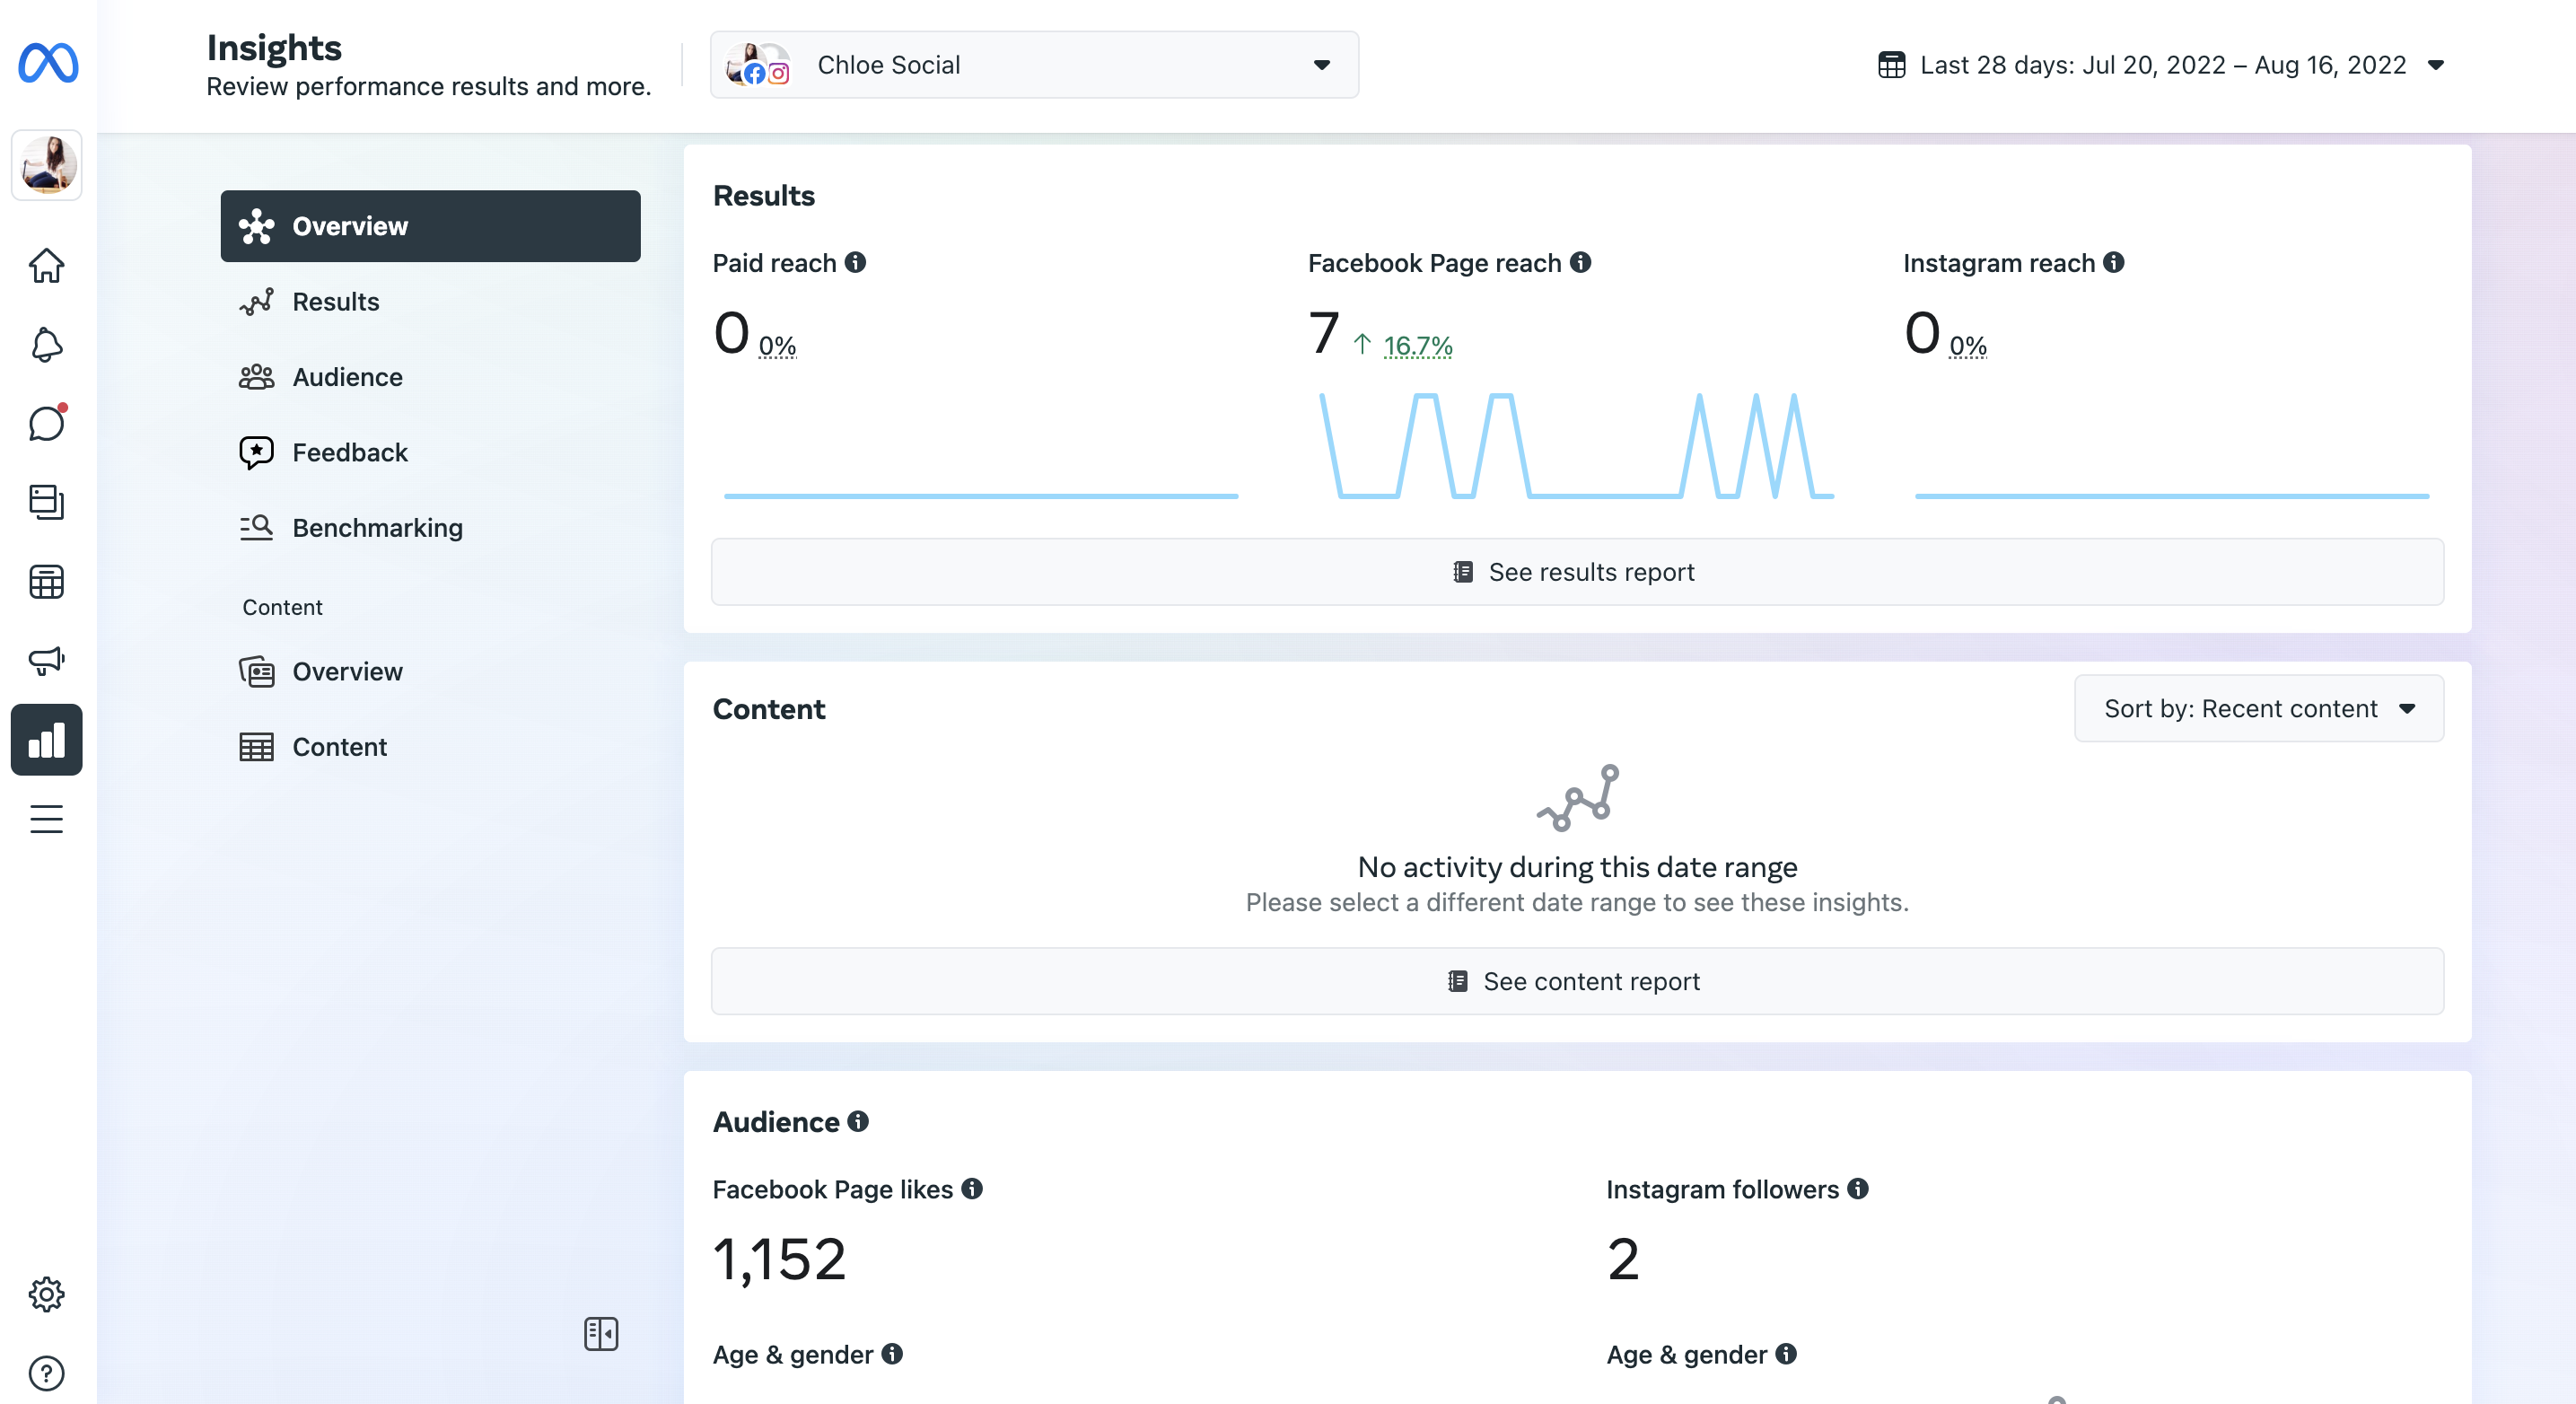Screen dimensions: 2576x1404
Task: Select Benchmarking in the Insights menu
Action: pyautogui.click(x=377, y=528)
